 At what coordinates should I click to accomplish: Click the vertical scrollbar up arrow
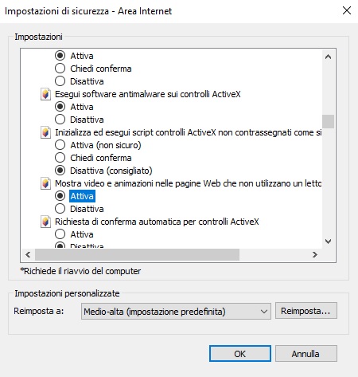tap(329, 57)
